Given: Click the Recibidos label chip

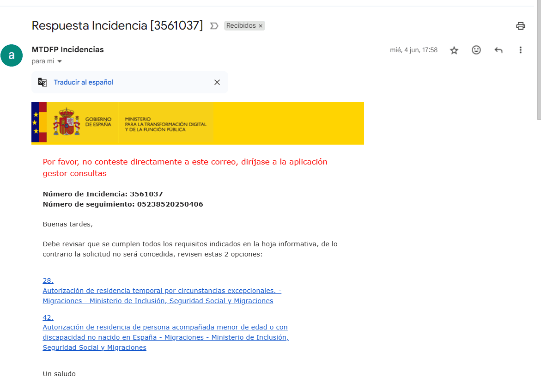Looking at the screenshot, I should point(241,26).
